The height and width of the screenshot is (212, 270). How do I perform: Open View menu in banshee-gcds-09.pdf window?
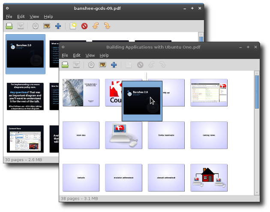click(34, 17)
